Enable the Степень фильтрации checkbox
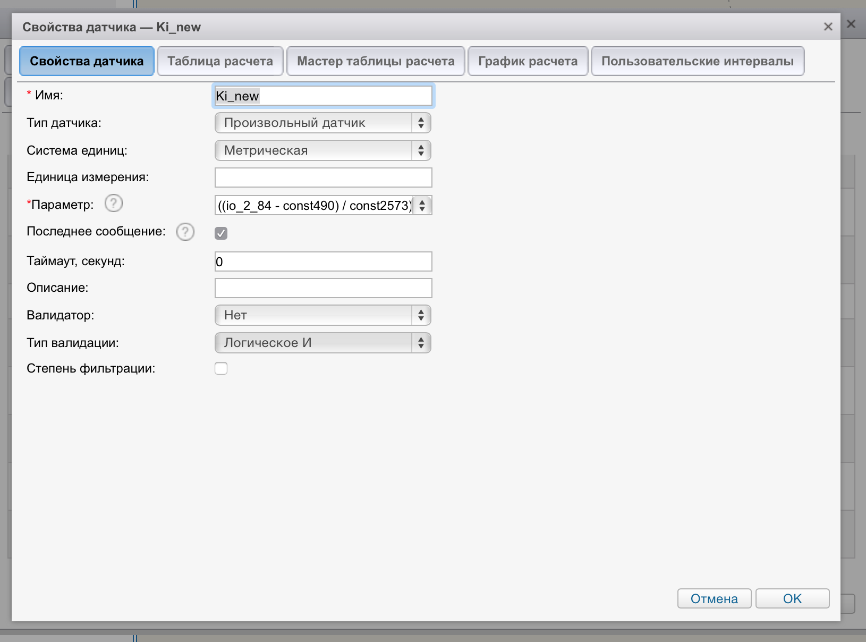866x642 pixels. pyautogui.click(x=221, y=368)
